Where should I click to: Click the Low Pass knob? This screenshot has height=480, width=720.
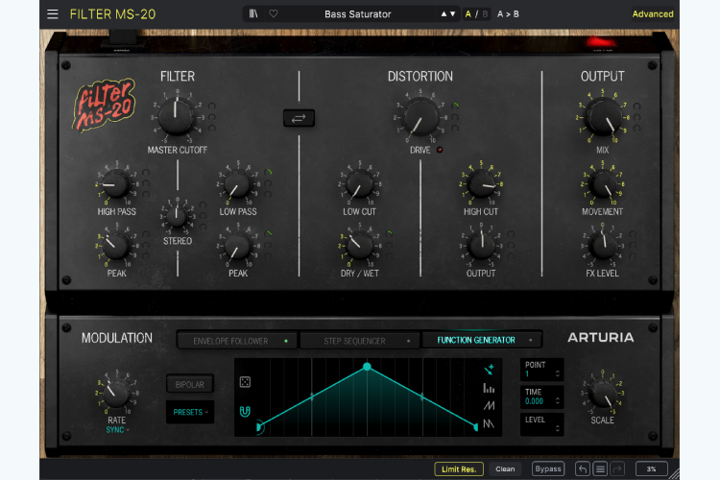(x=237, y=183)
